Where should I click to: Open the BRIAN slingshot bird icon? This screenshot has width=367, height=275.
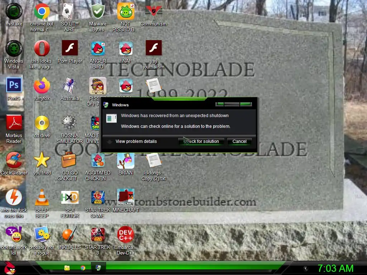(126, 161)
